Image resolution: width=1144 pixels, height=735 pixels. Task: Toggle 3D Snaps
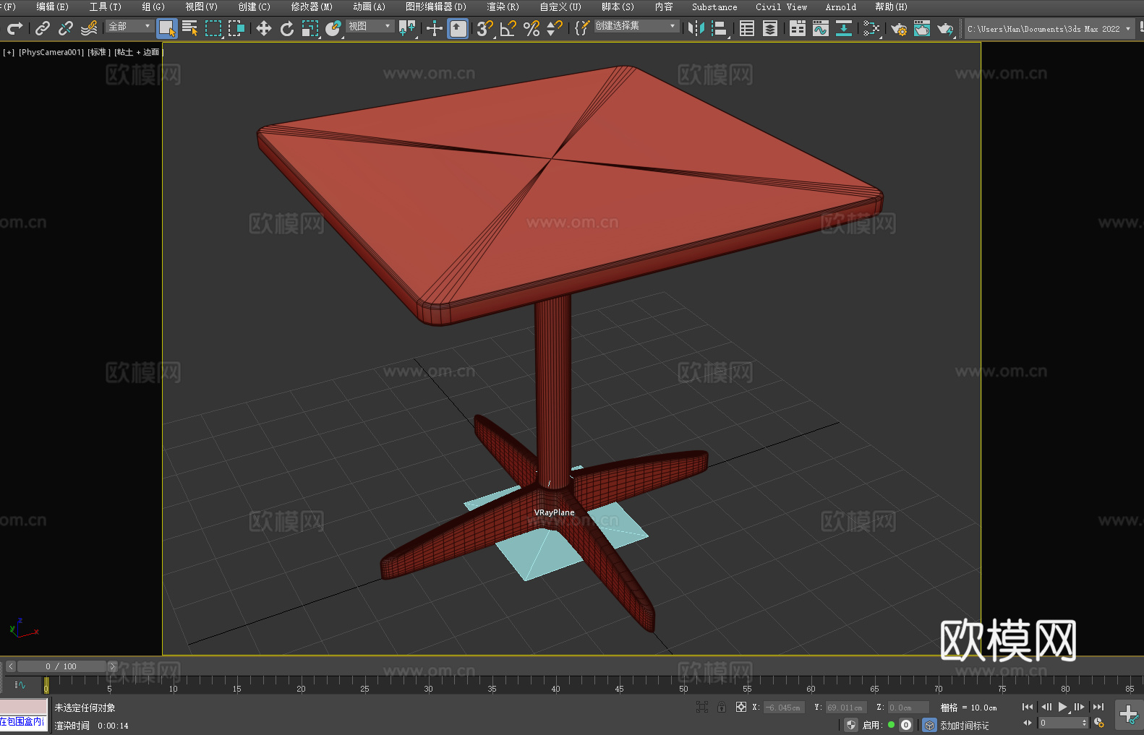click(485, 28)
